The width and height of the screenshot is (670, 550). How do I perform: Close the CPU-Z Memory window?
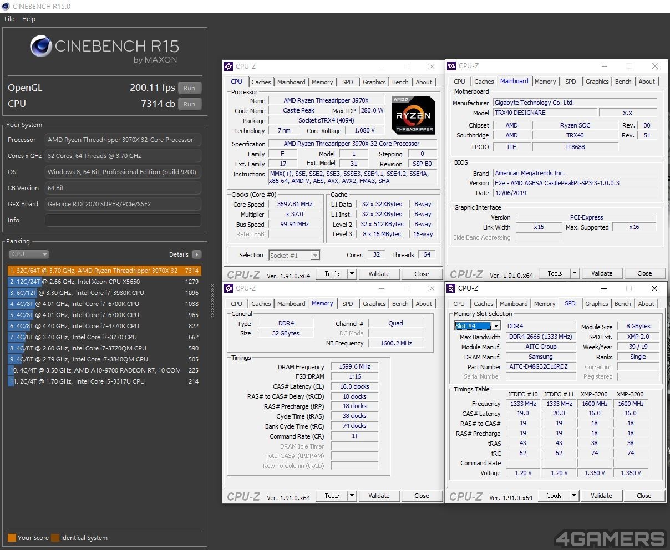click(432, 288)
